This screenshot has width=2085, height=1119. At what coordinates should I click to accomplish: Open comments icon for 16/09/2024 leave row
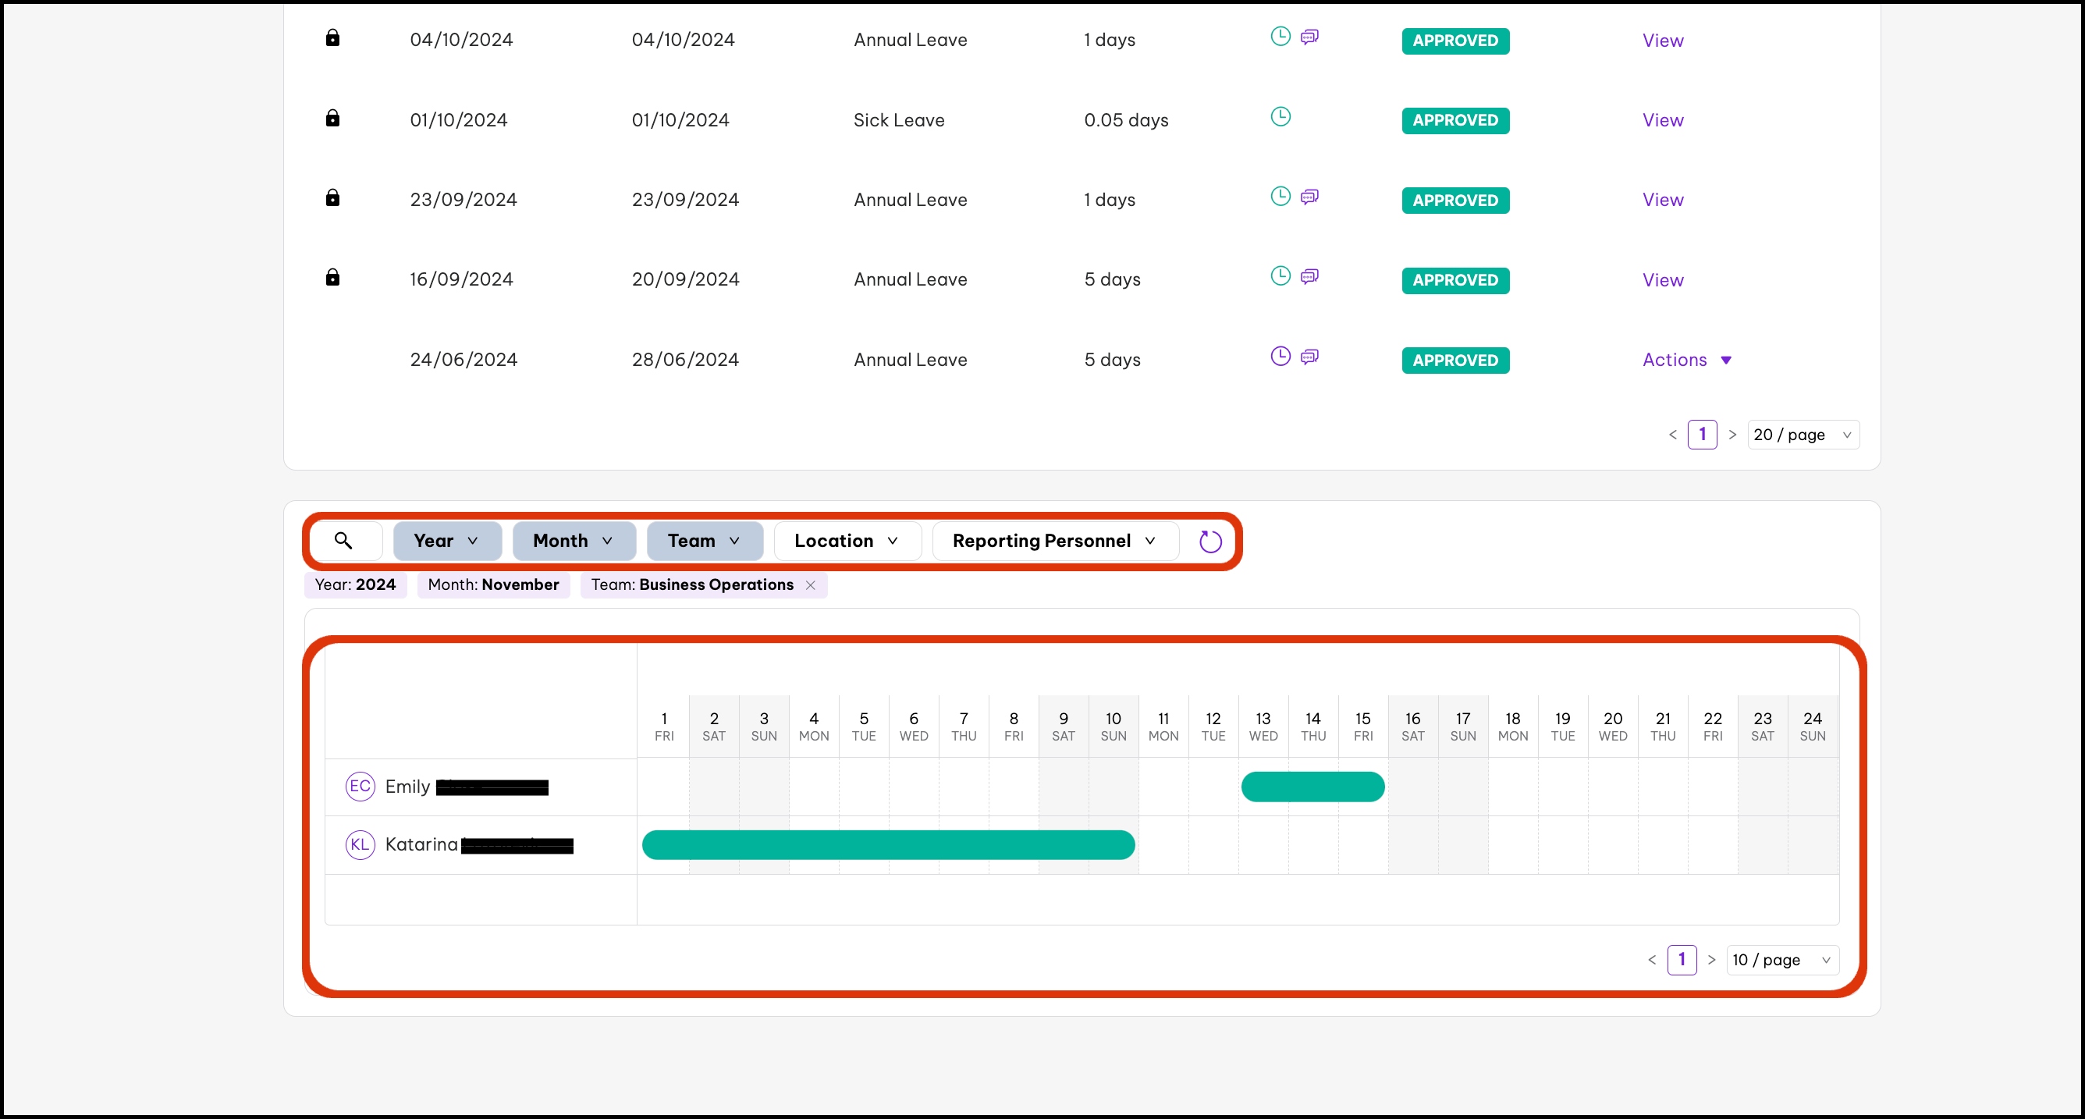(1309, 276)
